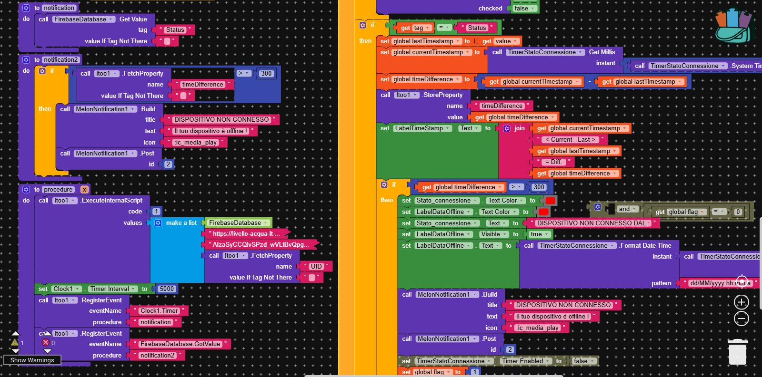Open mutator gear on "to notification" block
Image resolution: width=762 pixels, height=377 pixels.
pyautogui.click(x=26, y=8)
